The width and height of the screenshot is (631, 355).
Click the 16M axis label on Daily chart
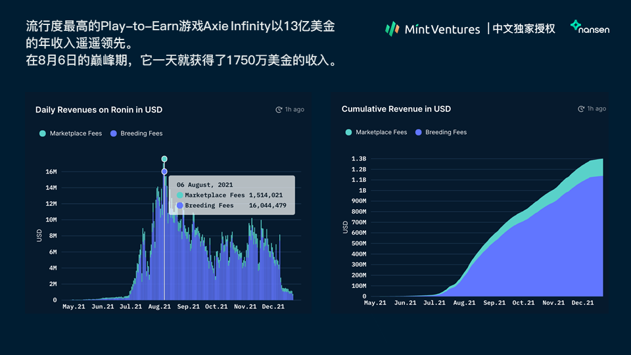click(x=51, y=172)
